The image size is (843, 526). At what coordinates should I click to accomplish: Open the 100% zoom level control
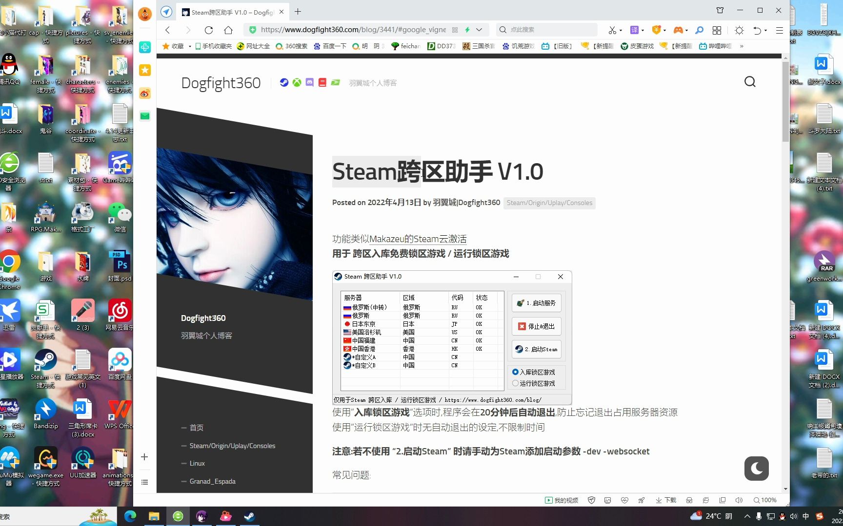pyautogui.click(x=765, y=500)
